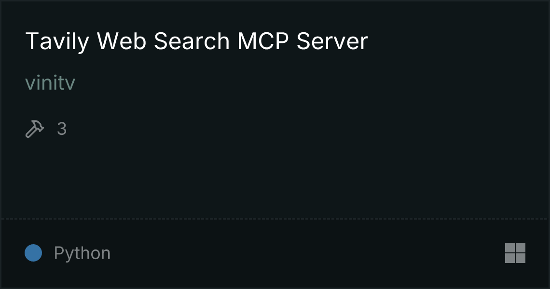The height and width of the screenshot is (289, 550).
Task: Click the hammer tools icon
Action: pyautogui.click(x=35, y=129)
